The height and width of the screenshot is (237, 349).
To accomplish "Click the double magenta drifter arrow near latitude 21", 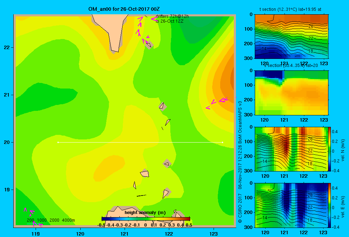I will 223,100.
